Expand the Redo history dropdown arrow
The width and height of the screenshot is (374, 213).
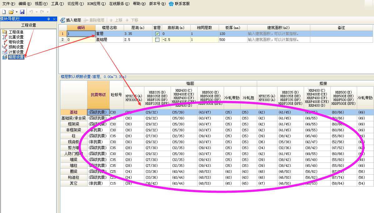(47, 12)
